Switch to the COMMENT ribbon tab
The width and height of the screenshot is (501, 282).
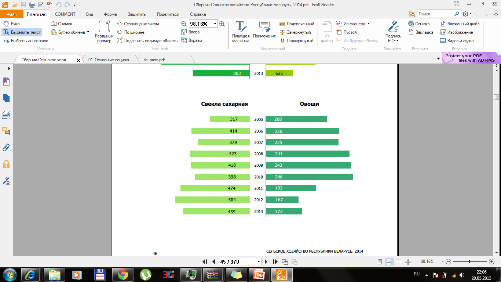tap(65, 14)
